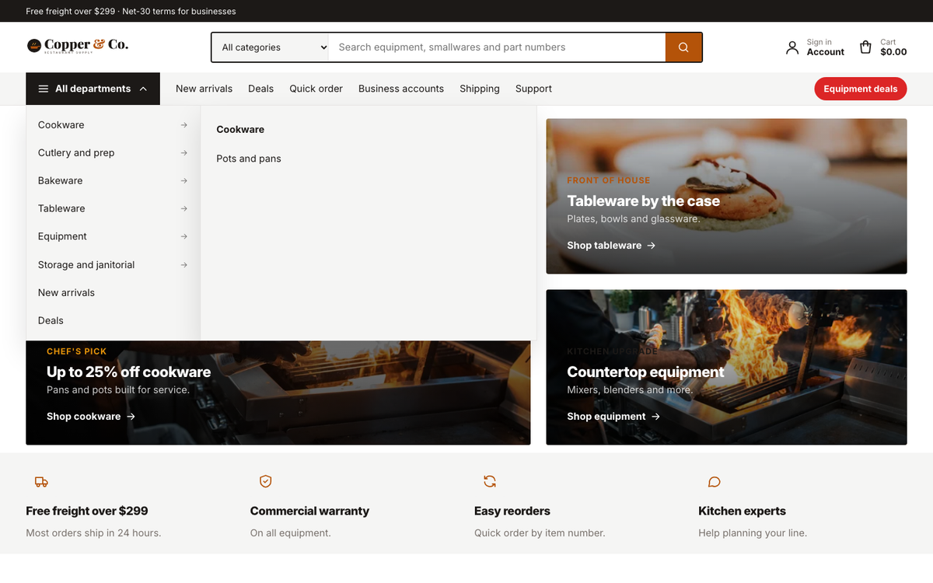933x583 pixels.
Task: Focus the product search input field
Action: click(x=497, y=47)
